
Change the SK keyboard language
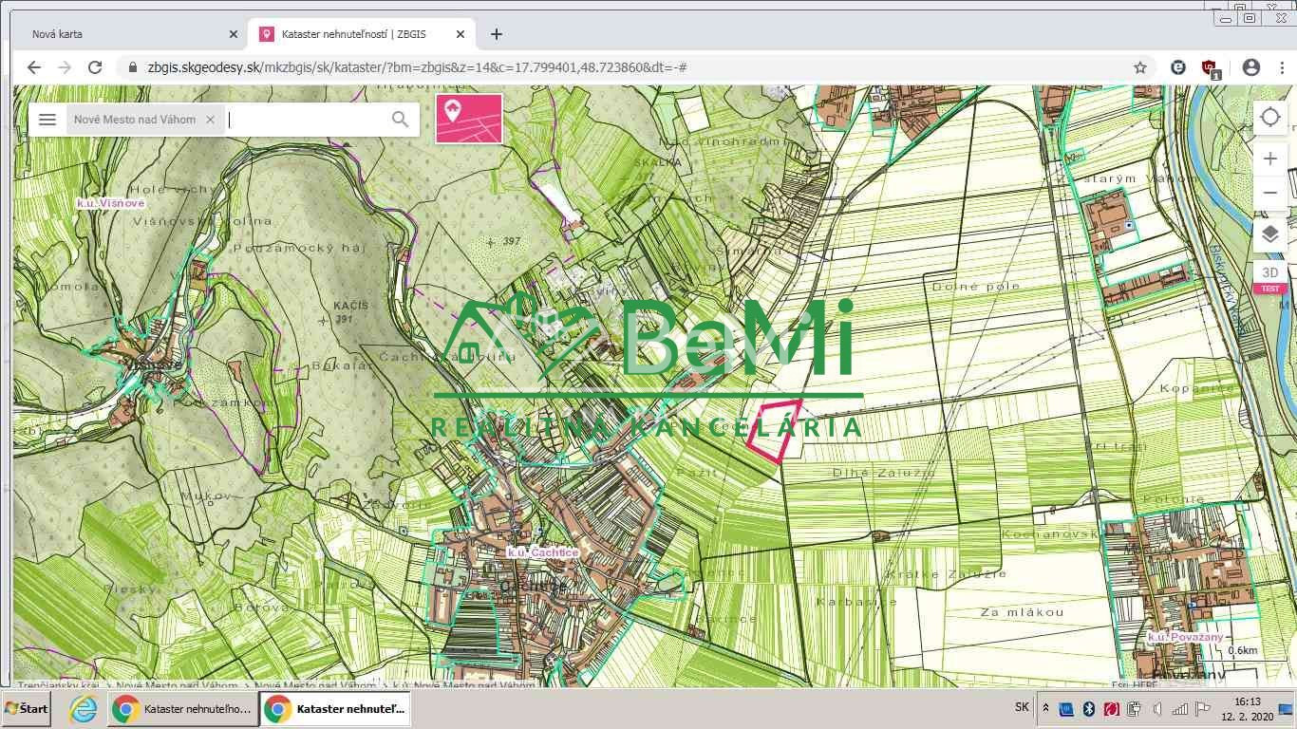[x=1022, y=707]
